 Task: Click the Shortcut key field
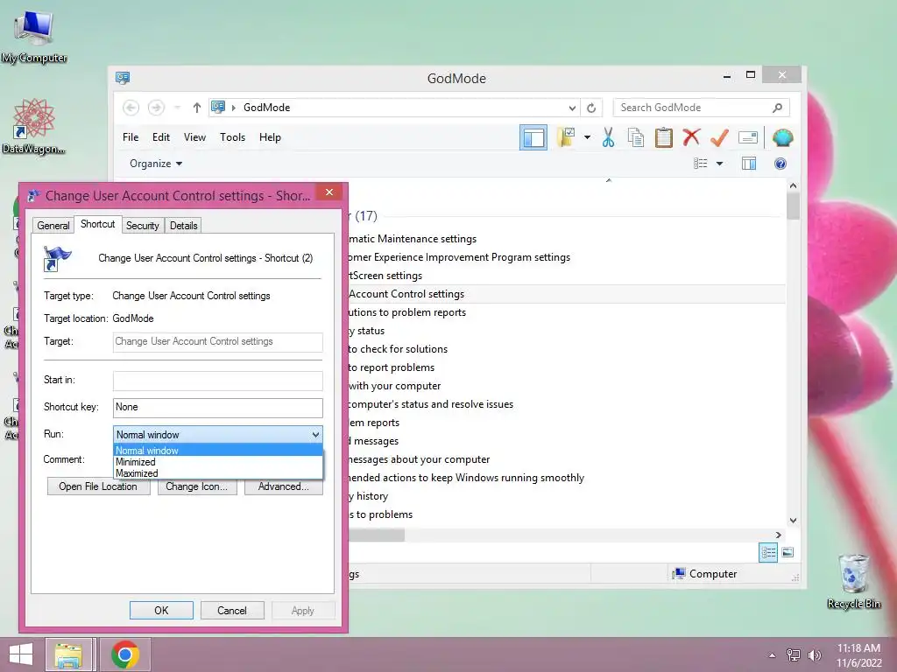(218, 408)
